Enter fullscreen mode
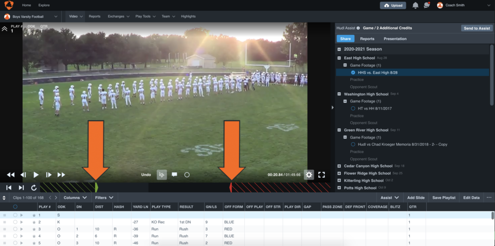This screenshot has width=495, height=246. pyautogui.click(x=321, y=175)
